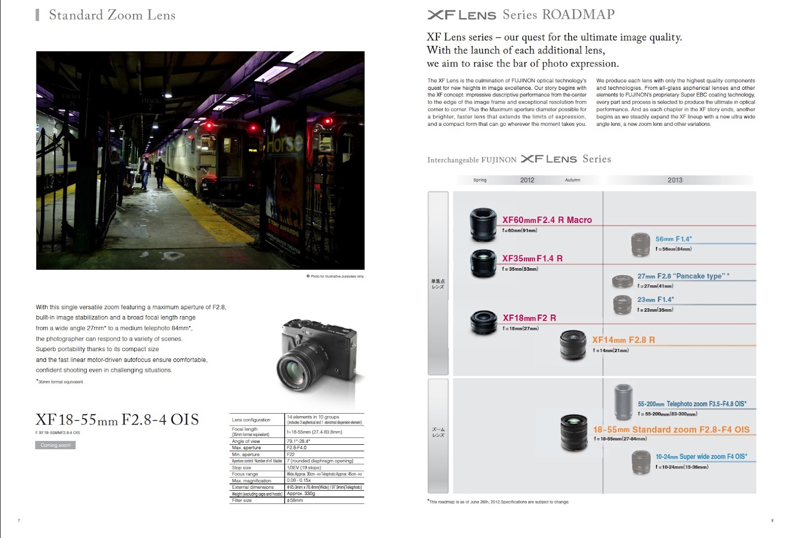The height and width of the screenshot is (538, 790).
Task: Click the Spring timeline label
Action: tap(479, 180)
